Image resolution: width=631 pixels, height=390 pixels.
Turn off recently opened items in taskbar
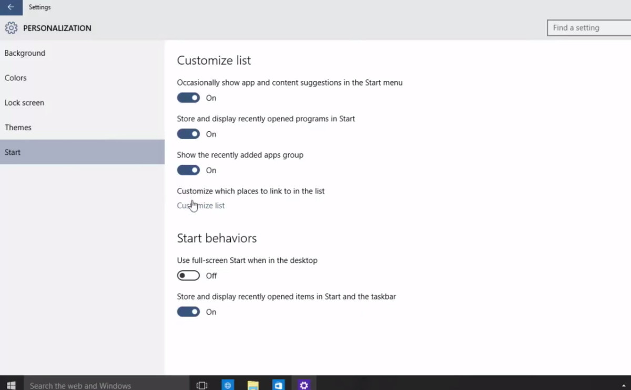pos(188,312)
